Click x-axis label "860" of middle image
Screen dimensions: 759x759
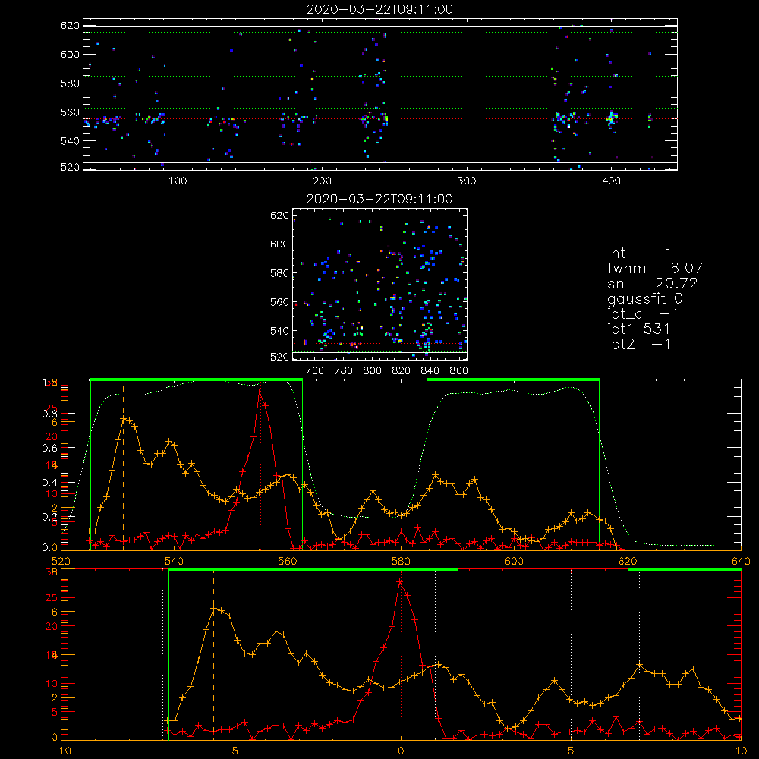click(459, 371)
